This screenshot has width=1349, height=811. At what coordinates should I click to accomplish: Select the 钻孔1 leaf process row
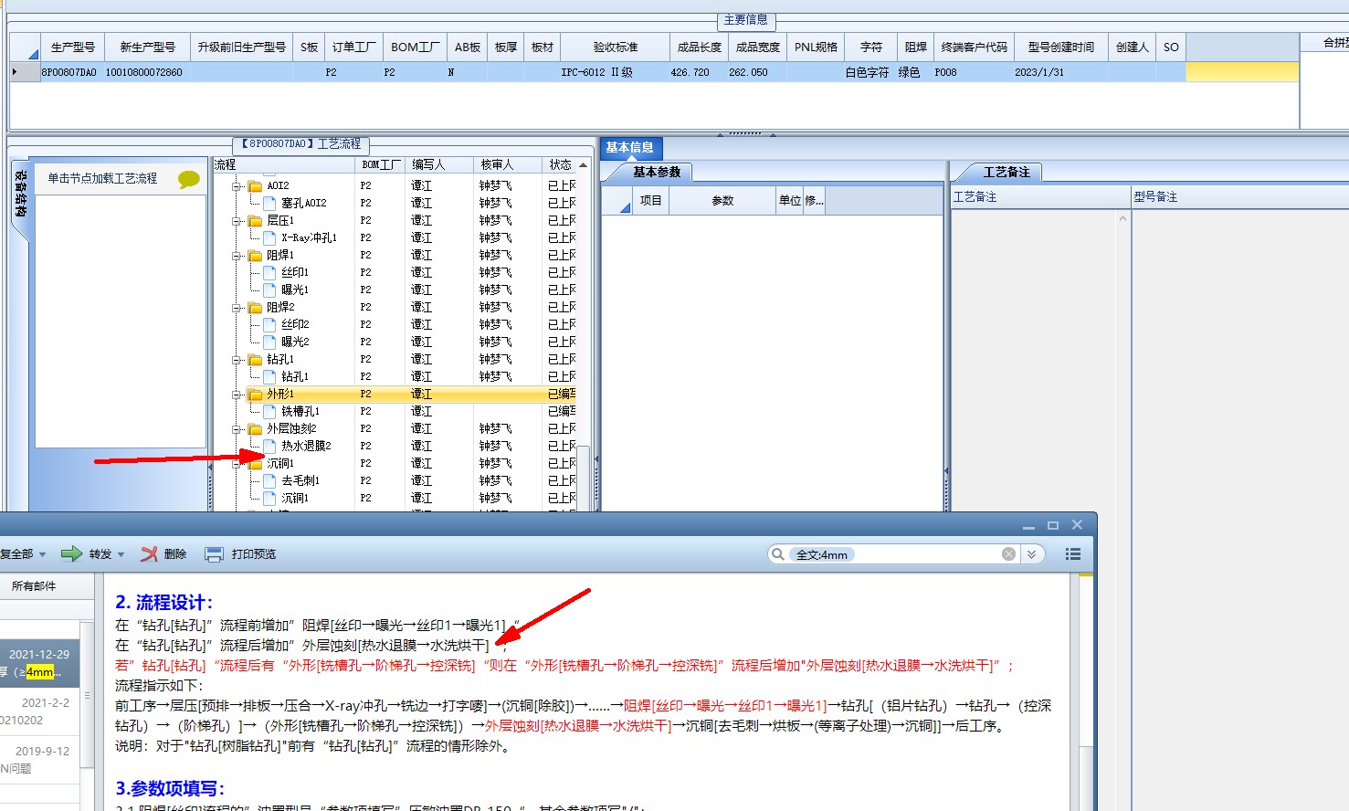pyautogui.click(x=295, y=376)
